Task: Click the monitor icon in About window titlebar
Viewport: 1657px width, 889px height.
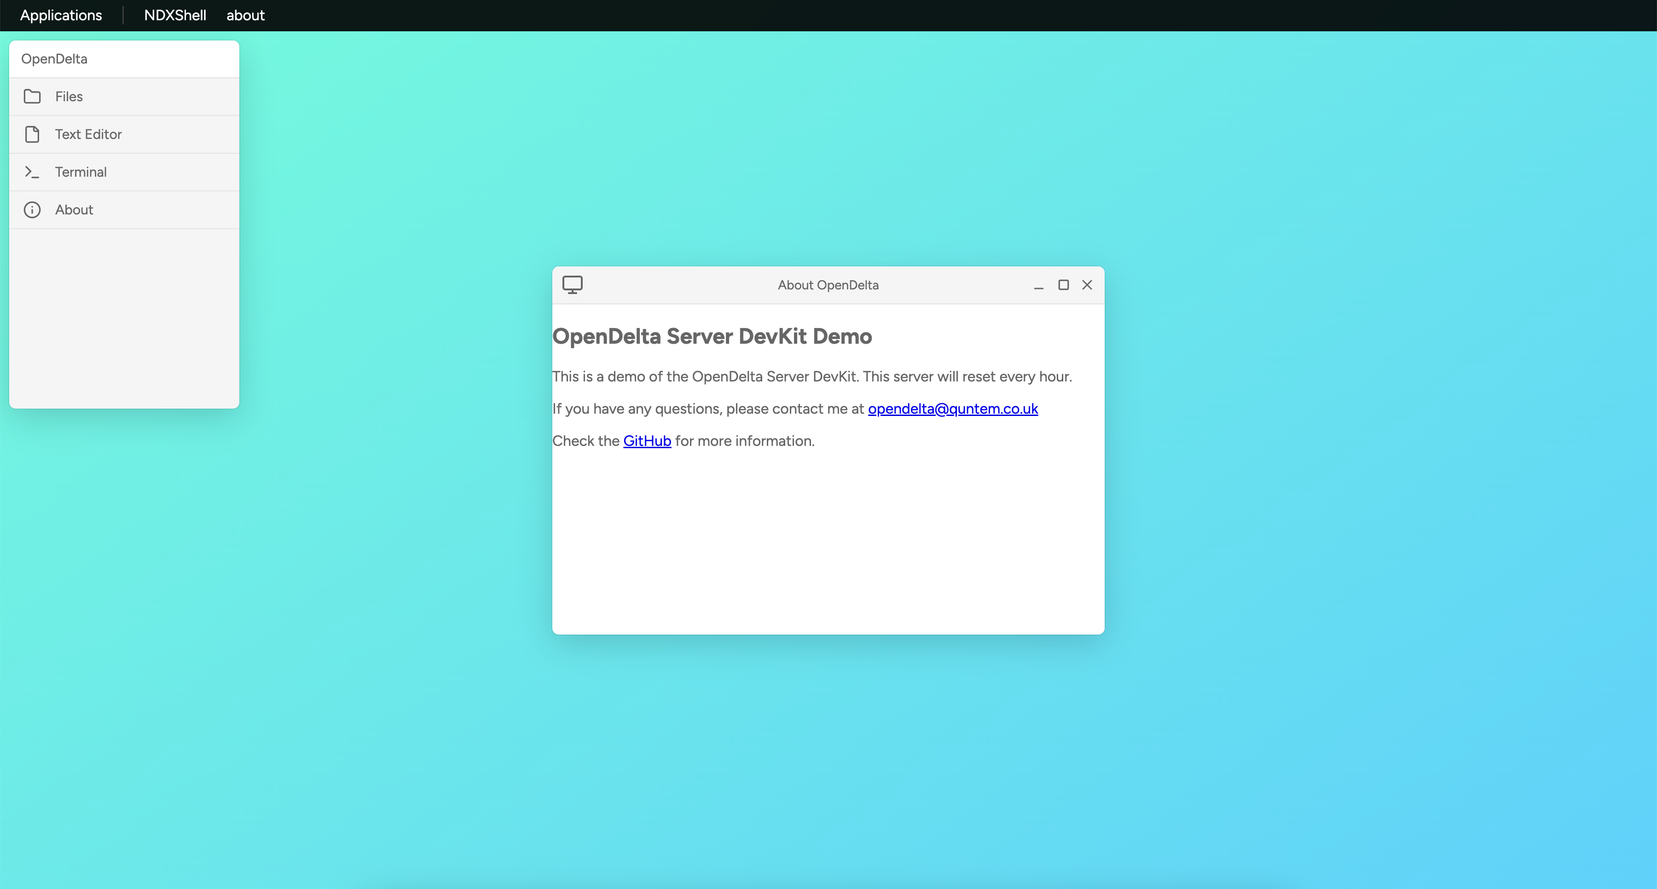Action: point(573,285)
